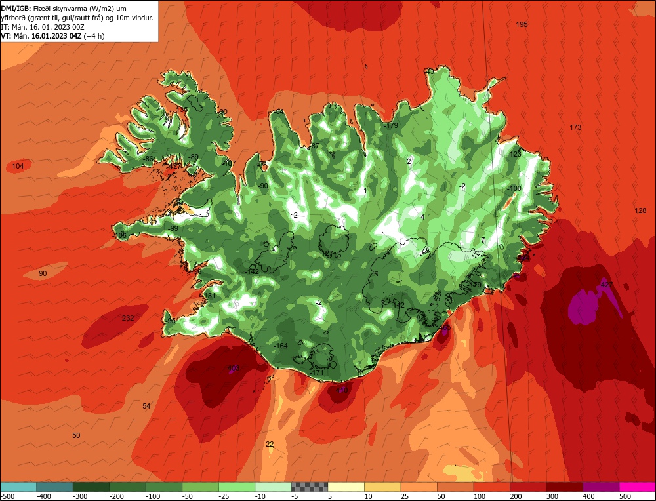Click the value -86 on the Westfjords
656x501 pixels.
click(x=148, y=159)
